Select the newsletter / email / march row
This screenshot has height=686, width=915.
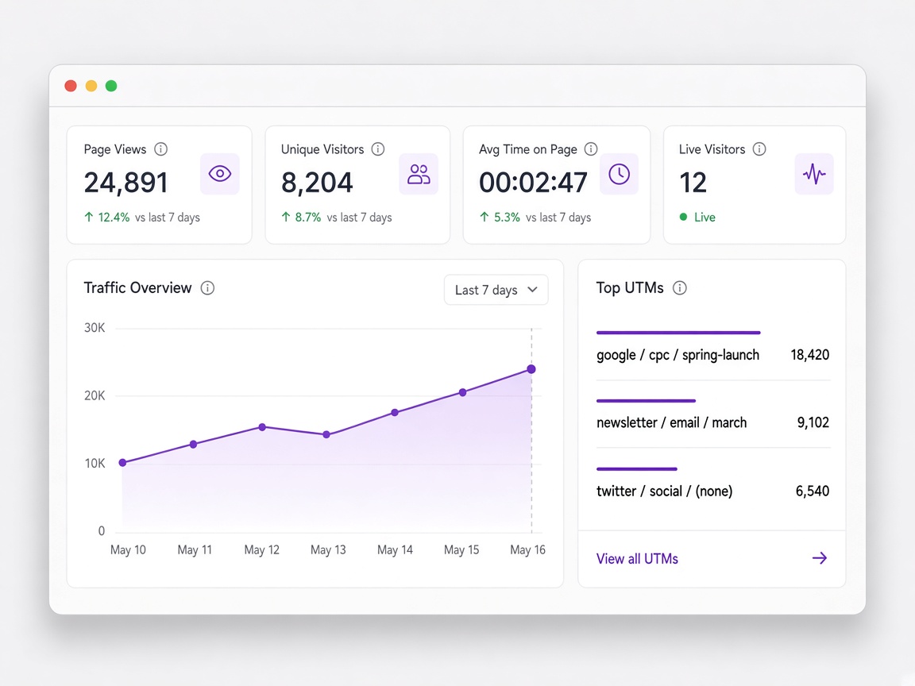pyautogui.click(x=712, y=422)
